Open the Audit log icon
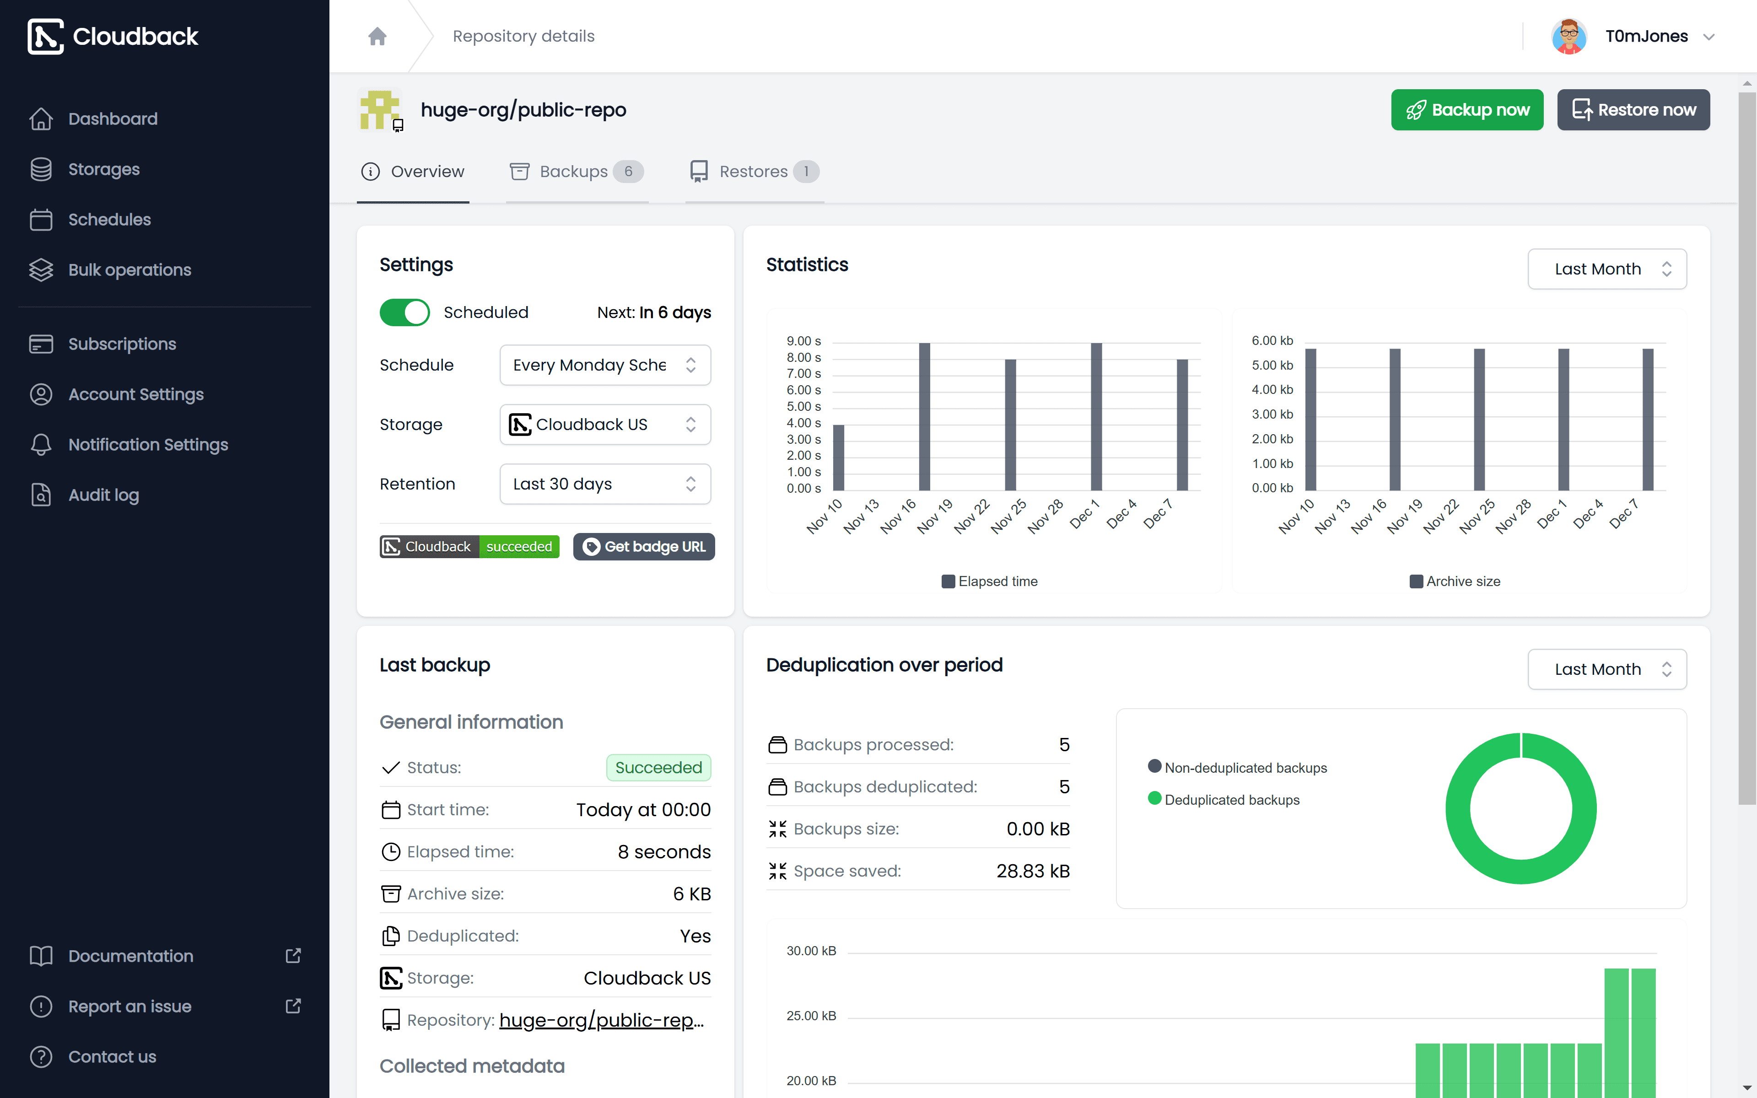 click(41, 495)
